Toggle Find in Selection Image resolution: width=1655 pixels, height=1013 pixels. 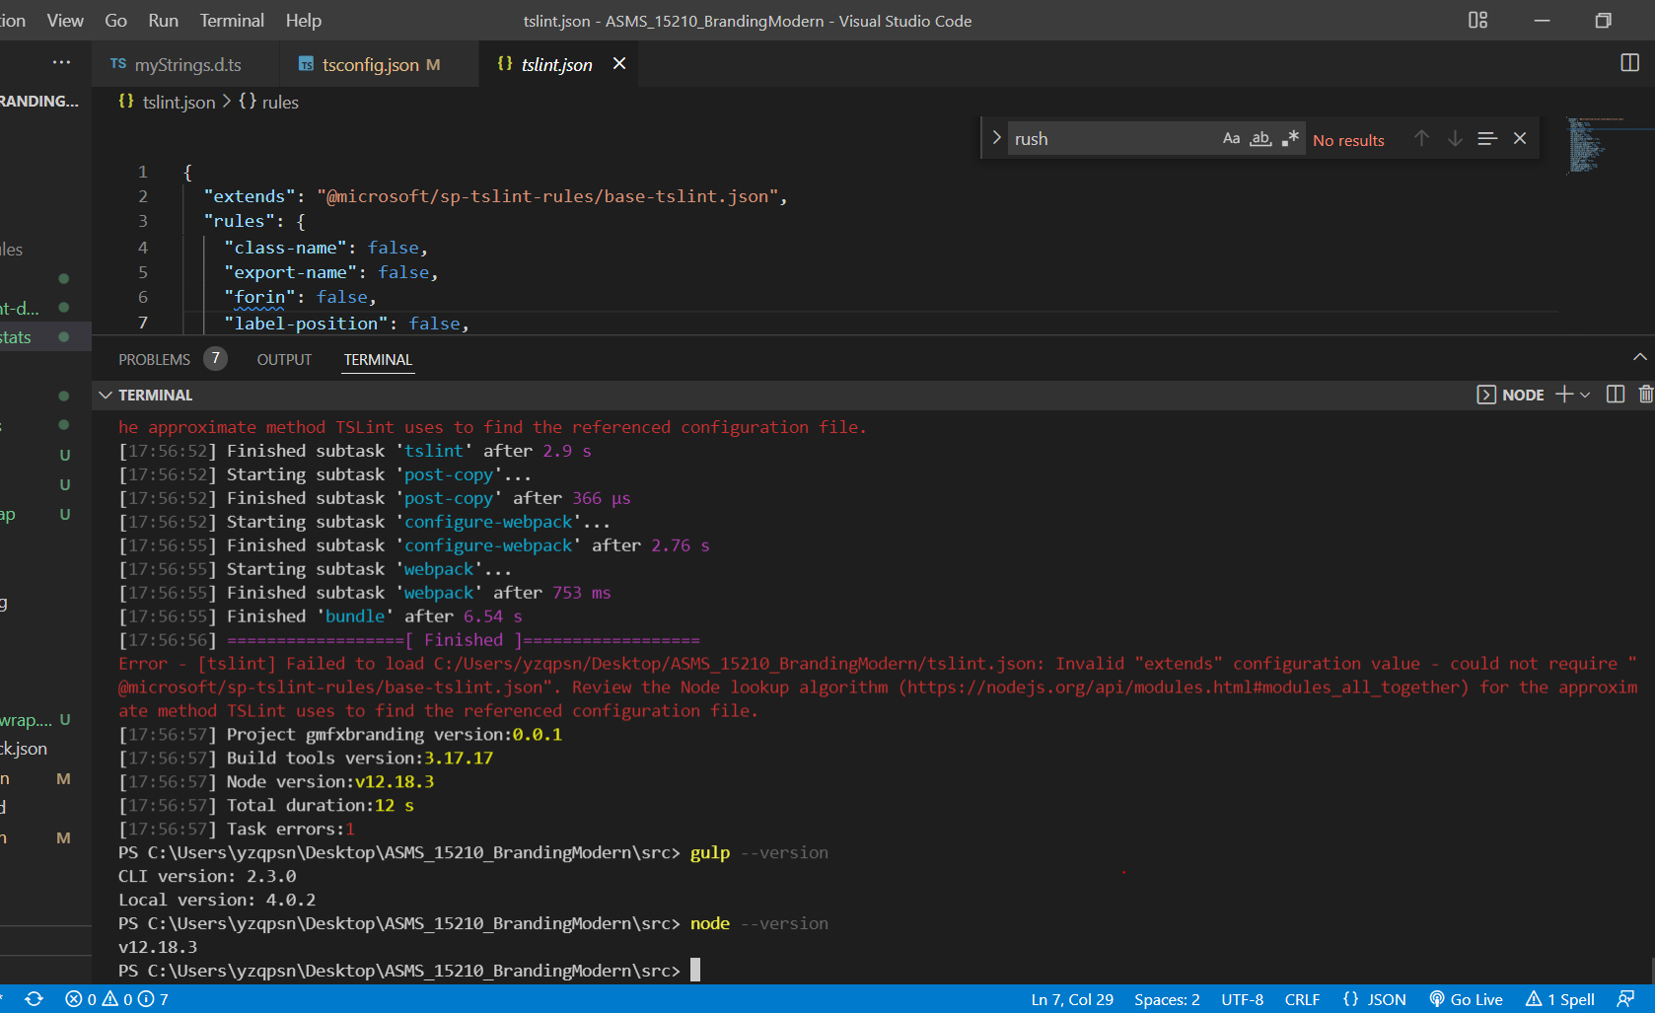[x=1487, y=138]
